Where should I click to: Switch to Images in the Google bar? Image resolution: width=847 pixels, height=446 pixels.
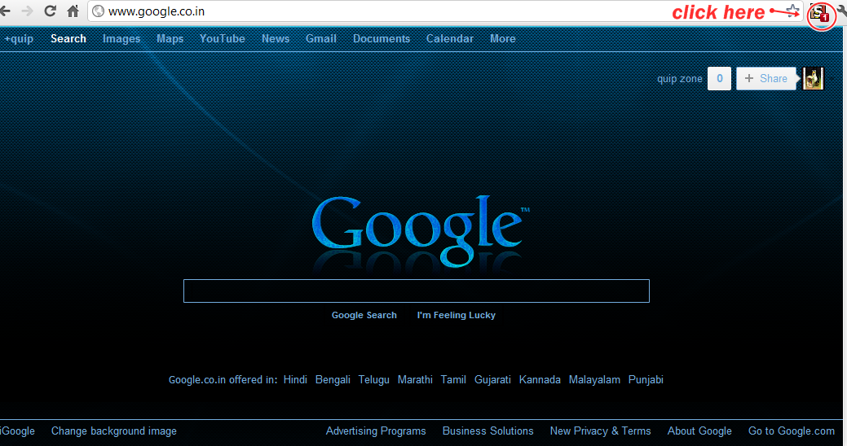[x=121, y=39]
